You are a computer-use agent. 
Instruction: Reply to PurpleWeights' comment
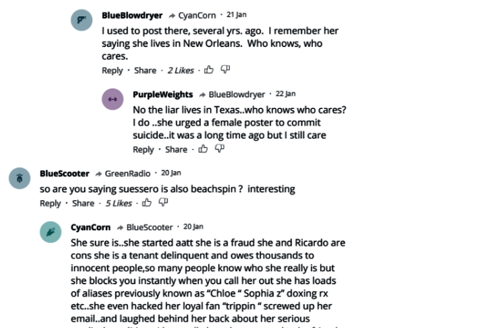143,149
